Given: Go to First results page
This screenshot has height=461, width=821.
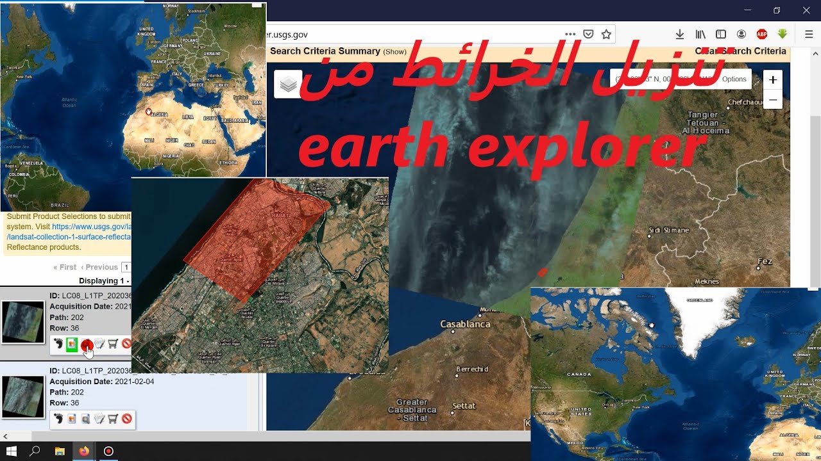Looking at the screenshot, I should [x=65, y=267].
